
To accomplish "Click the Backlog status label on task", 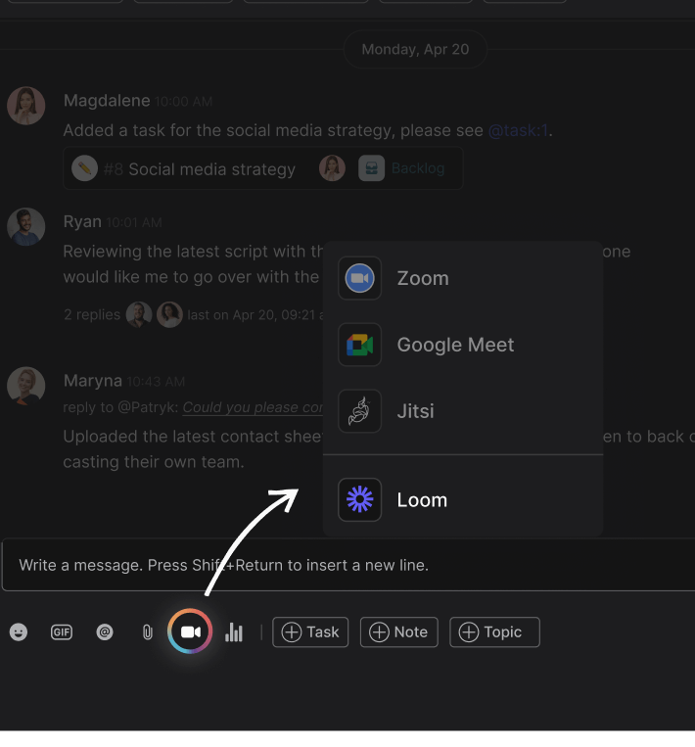I will point(418,168).
